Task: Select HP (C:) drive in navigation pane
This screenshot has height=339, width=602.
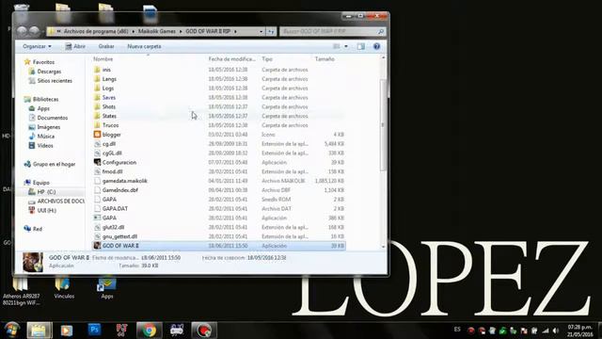Action: [x=46, y=192]
